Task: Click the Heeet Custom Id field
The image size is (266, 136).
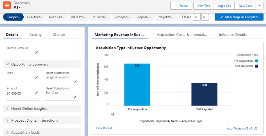Action: (23, 51)
